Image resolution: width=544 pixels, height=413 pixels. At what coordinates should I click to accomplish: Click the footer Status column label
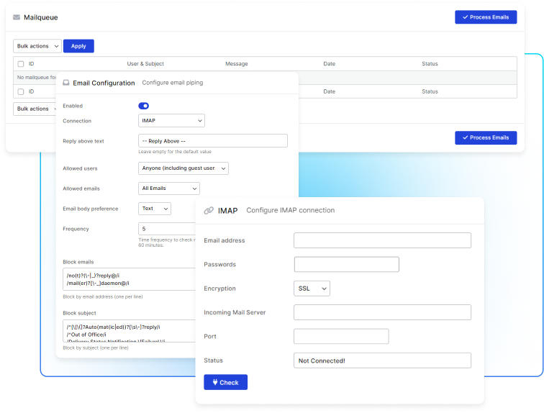(x=430, y=91)
